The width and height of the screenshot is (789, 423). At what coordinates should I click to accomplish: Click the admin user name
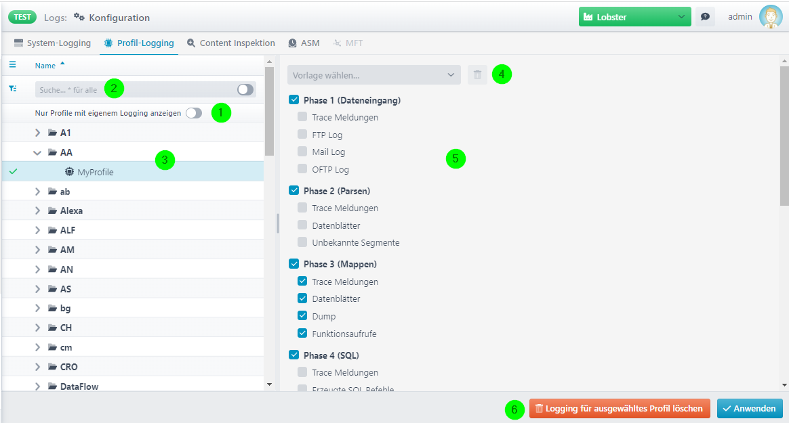[x=740, y=16]
